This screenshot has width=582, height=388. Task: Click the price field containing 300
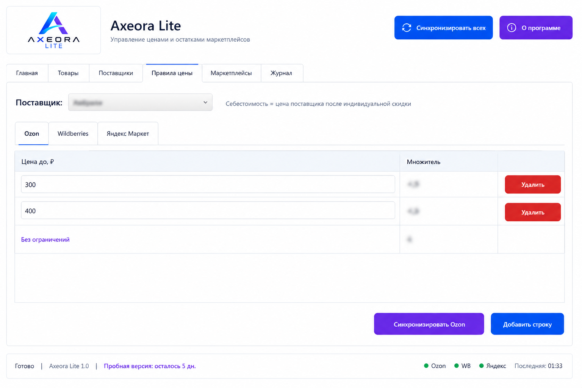click(208, 184)
